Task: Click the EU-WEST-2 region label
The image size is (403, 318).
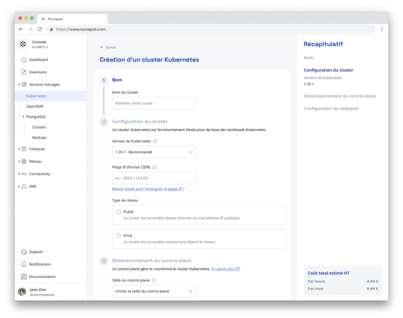Action: coord(40,47)
